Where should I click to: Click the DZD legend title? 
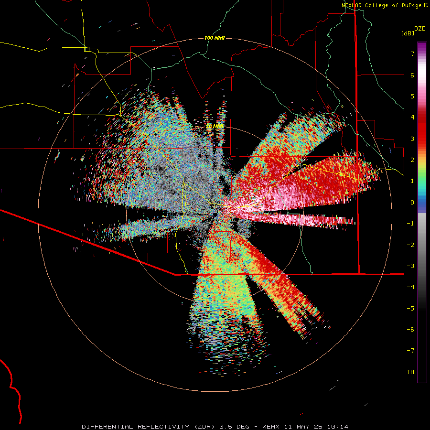pyautogui.click(x=420, y=29)
